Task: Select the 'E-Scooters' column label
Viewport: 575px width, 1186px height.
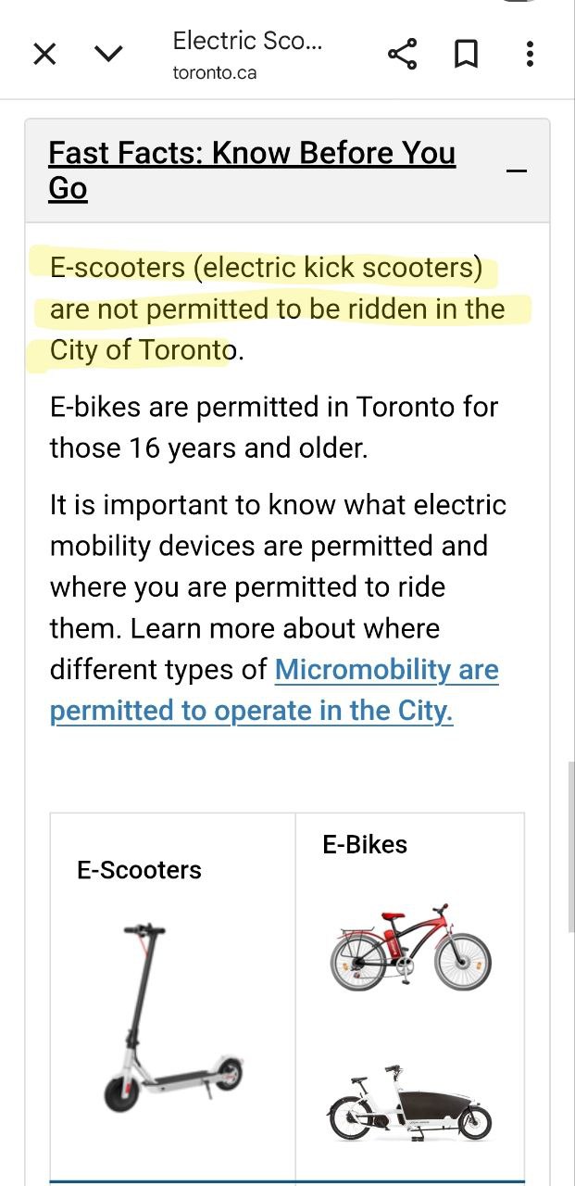Action: coord(139,870)
